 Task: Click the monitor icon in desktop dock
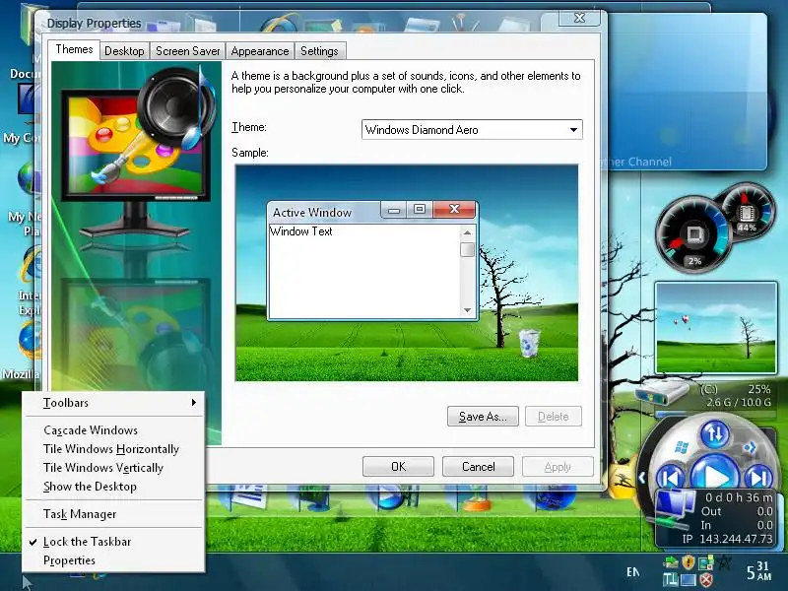314,497
